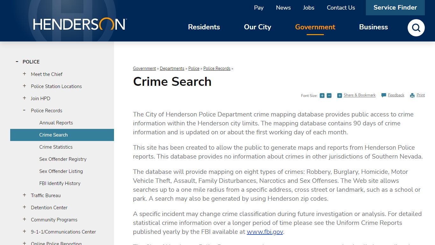
Task: Decrease font size with minus icon
Action: 329,96
